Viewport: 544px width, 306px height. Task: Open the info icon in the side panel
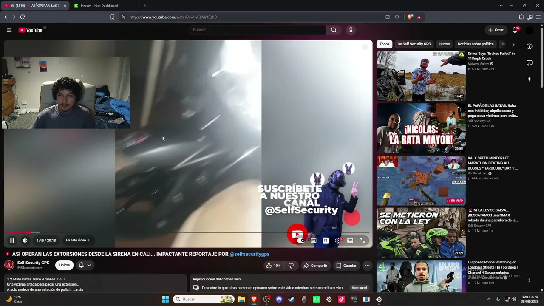(x=530, y=46)
